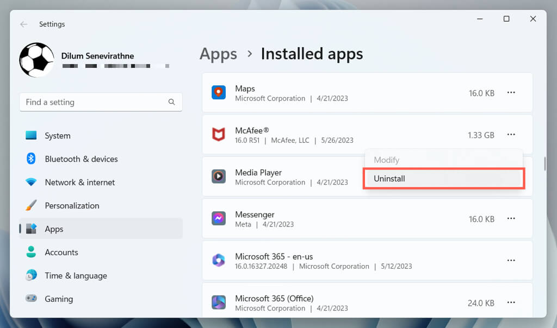557x328 pixels.
Task: Open more options for Microsoft 365 en-us
Action: [511, 260]
